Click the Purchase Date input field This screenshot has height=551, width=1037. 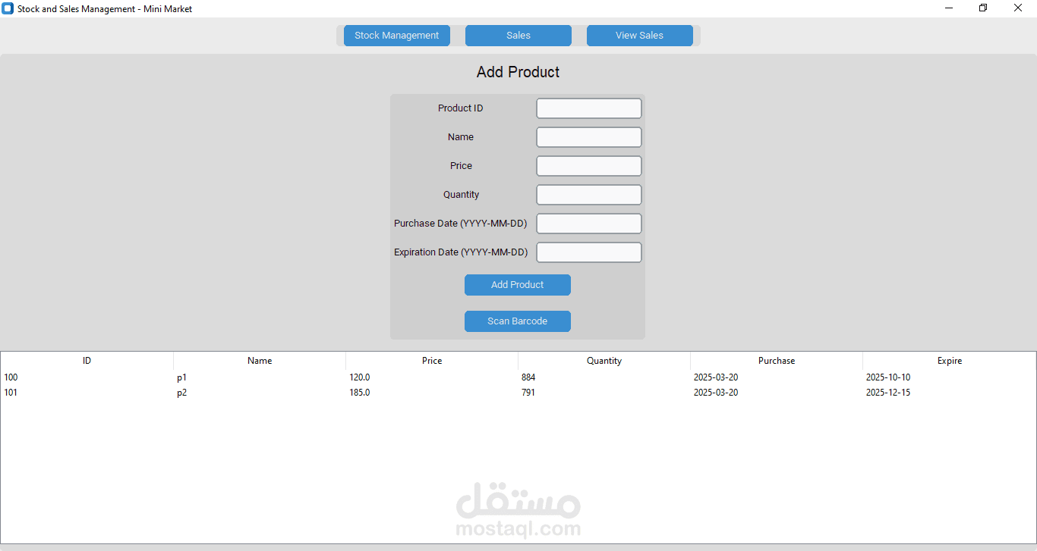pyautogui.click(x=589, y=224)
